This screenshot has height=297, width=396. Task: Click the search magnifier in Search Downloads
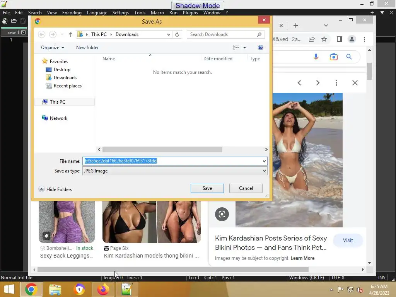(259, 34)
